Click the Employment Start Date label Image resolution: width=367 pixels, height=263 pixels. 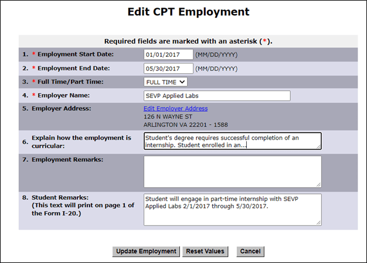click(76, 55)
